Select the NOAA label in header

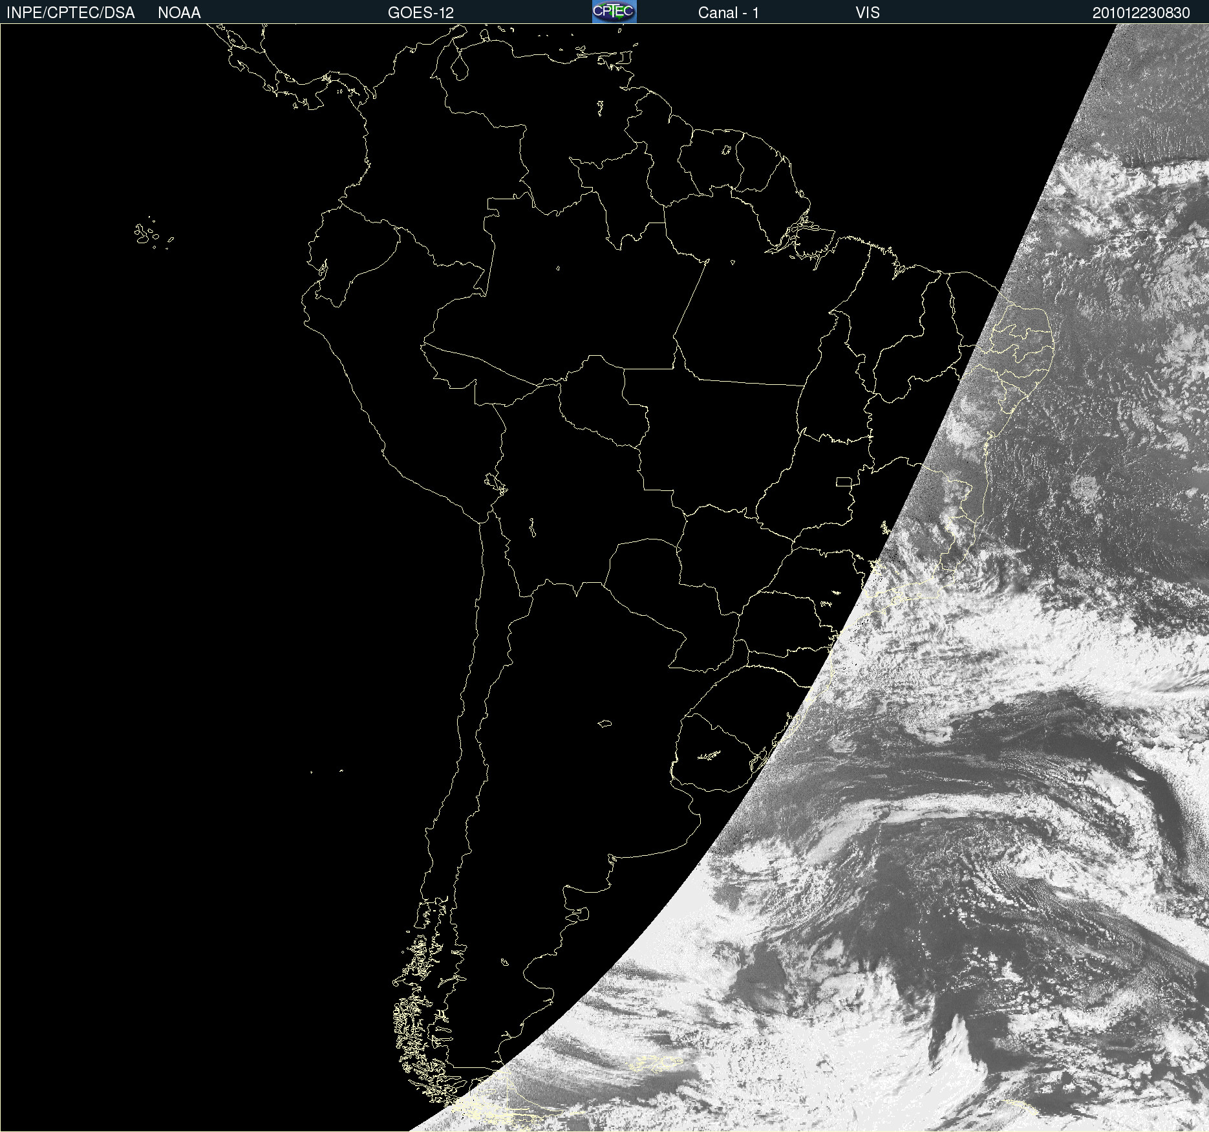click(x=179, y=13)
